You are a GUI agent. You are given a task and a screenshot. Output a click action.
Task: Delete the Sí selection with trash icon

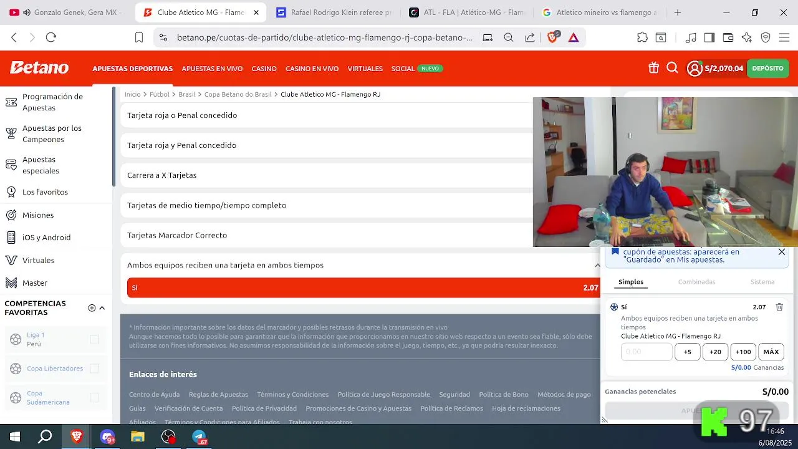pos(779,307)
